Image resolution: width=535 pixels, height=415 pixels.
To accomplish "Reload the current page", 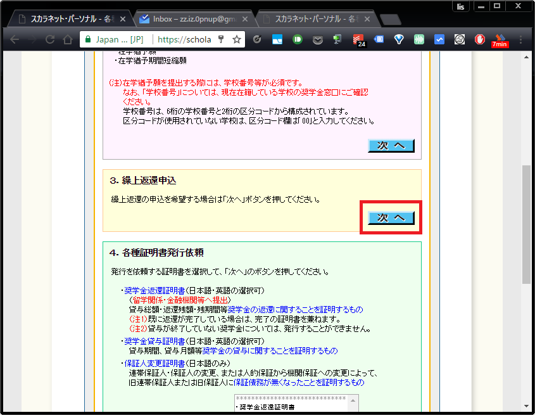I will tap(50, 40).
